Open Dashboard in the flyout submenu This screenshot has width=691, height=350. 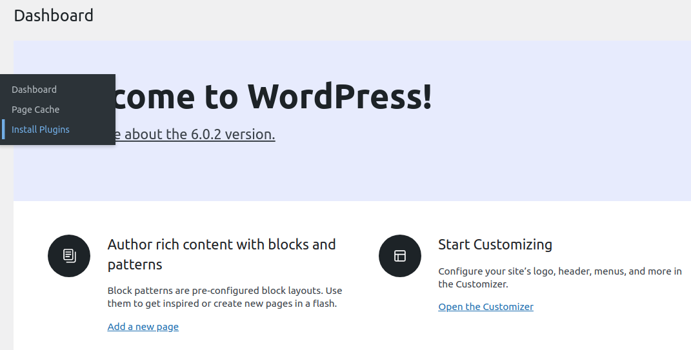[x=34, y=90]
